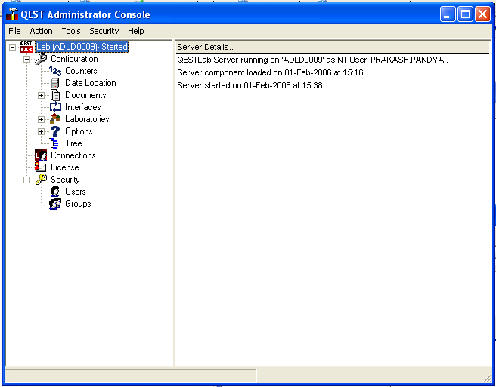Click the Interfaces icon in tree
Image resolution: width=496 pixels, height=387 pixels.
(55, 107)
